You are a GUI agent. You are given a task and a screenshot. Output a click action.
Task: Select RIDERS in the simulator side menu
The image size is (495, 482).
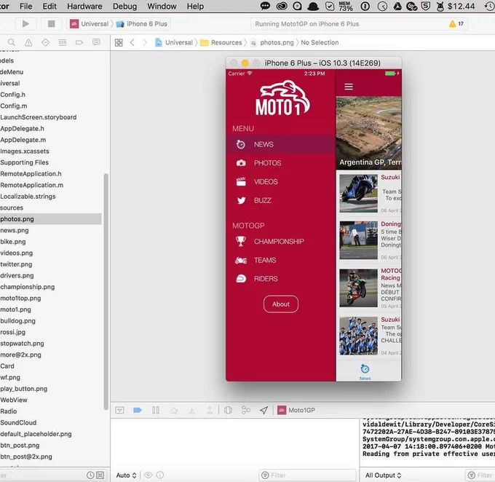[x=280, y=279]
